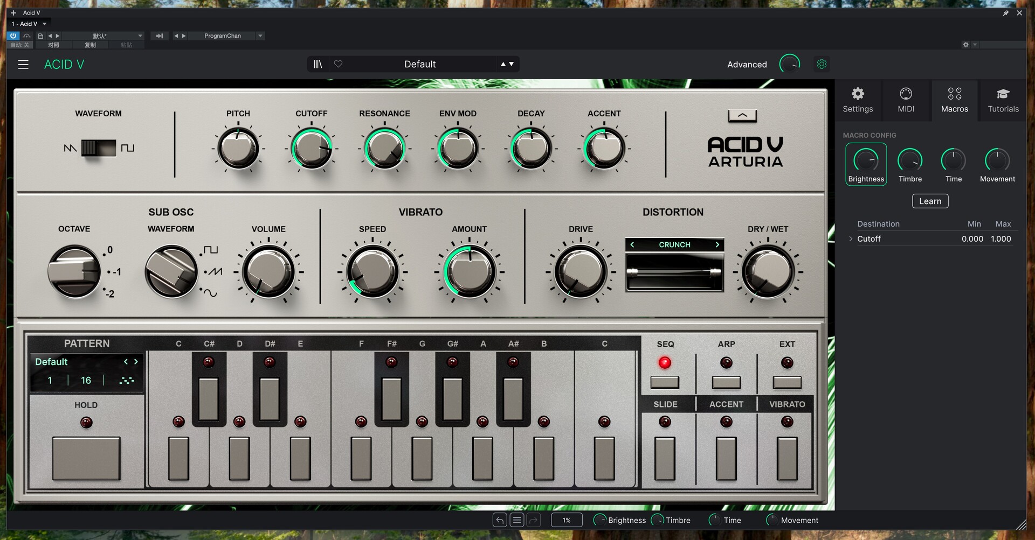
Task: Select the Brightness macro in Macro Config
Action: pyautogui.click(x=866, y=164)
